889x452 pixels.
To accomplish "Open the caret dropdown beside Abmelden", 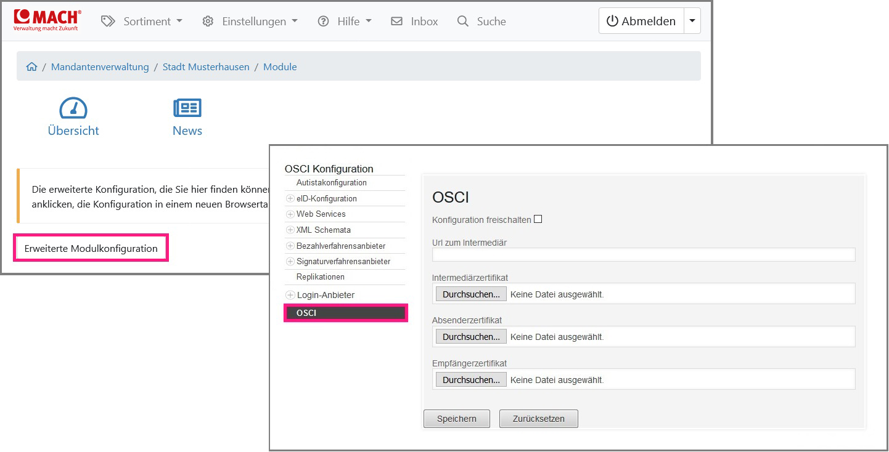I will pyautogui.click(x=692, y=21).
